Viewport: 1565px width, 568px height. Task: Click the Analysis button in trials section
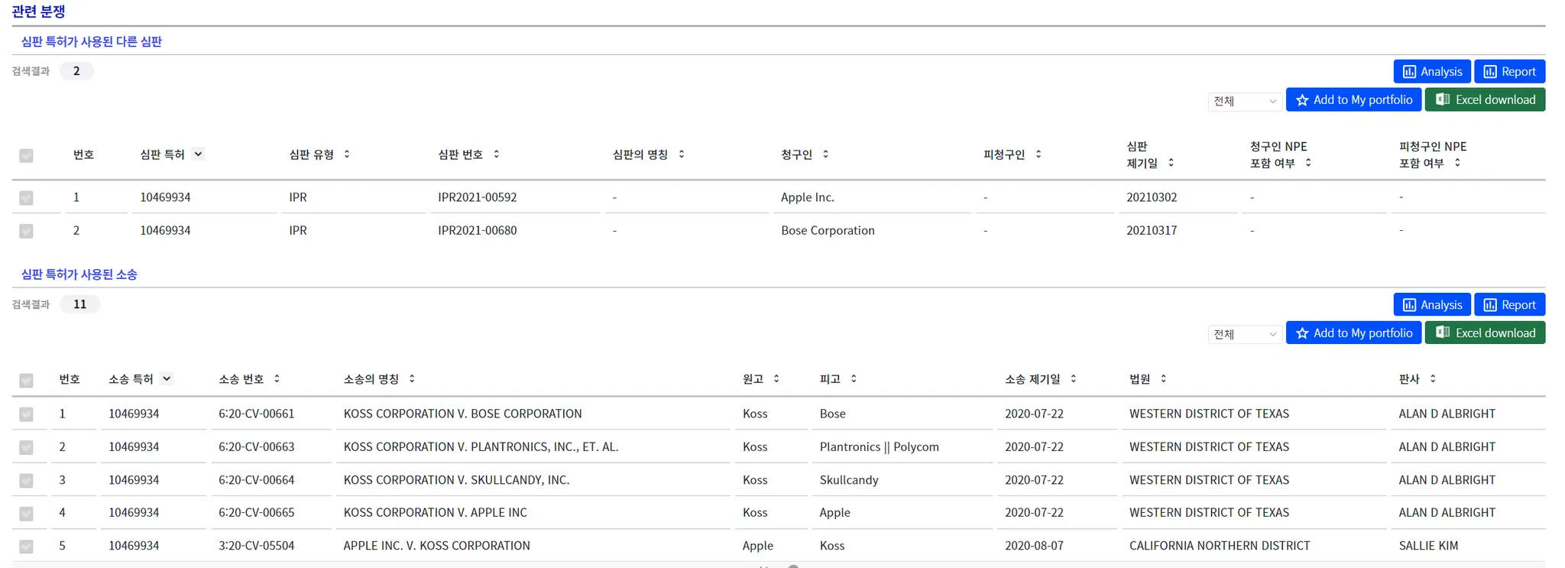point(1432,72)
